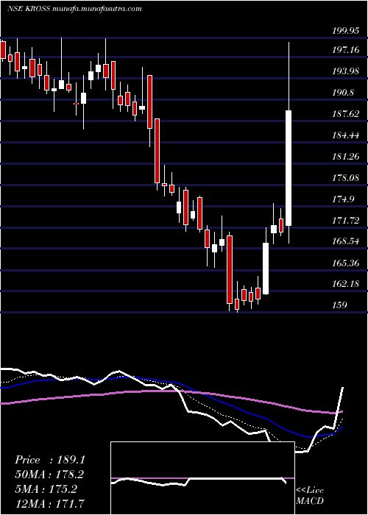Click the <<Live MACD label
Viewport: 368px width, 515px height.
[310, 496]
